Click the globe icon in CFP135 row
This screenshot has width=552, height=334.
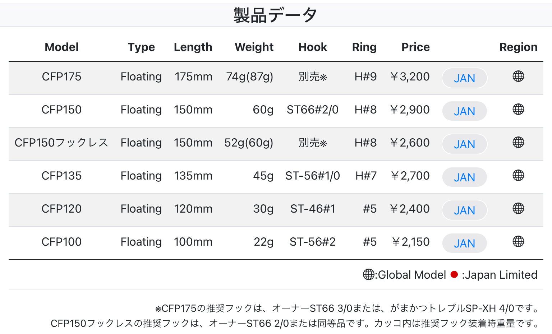point(518,176)
